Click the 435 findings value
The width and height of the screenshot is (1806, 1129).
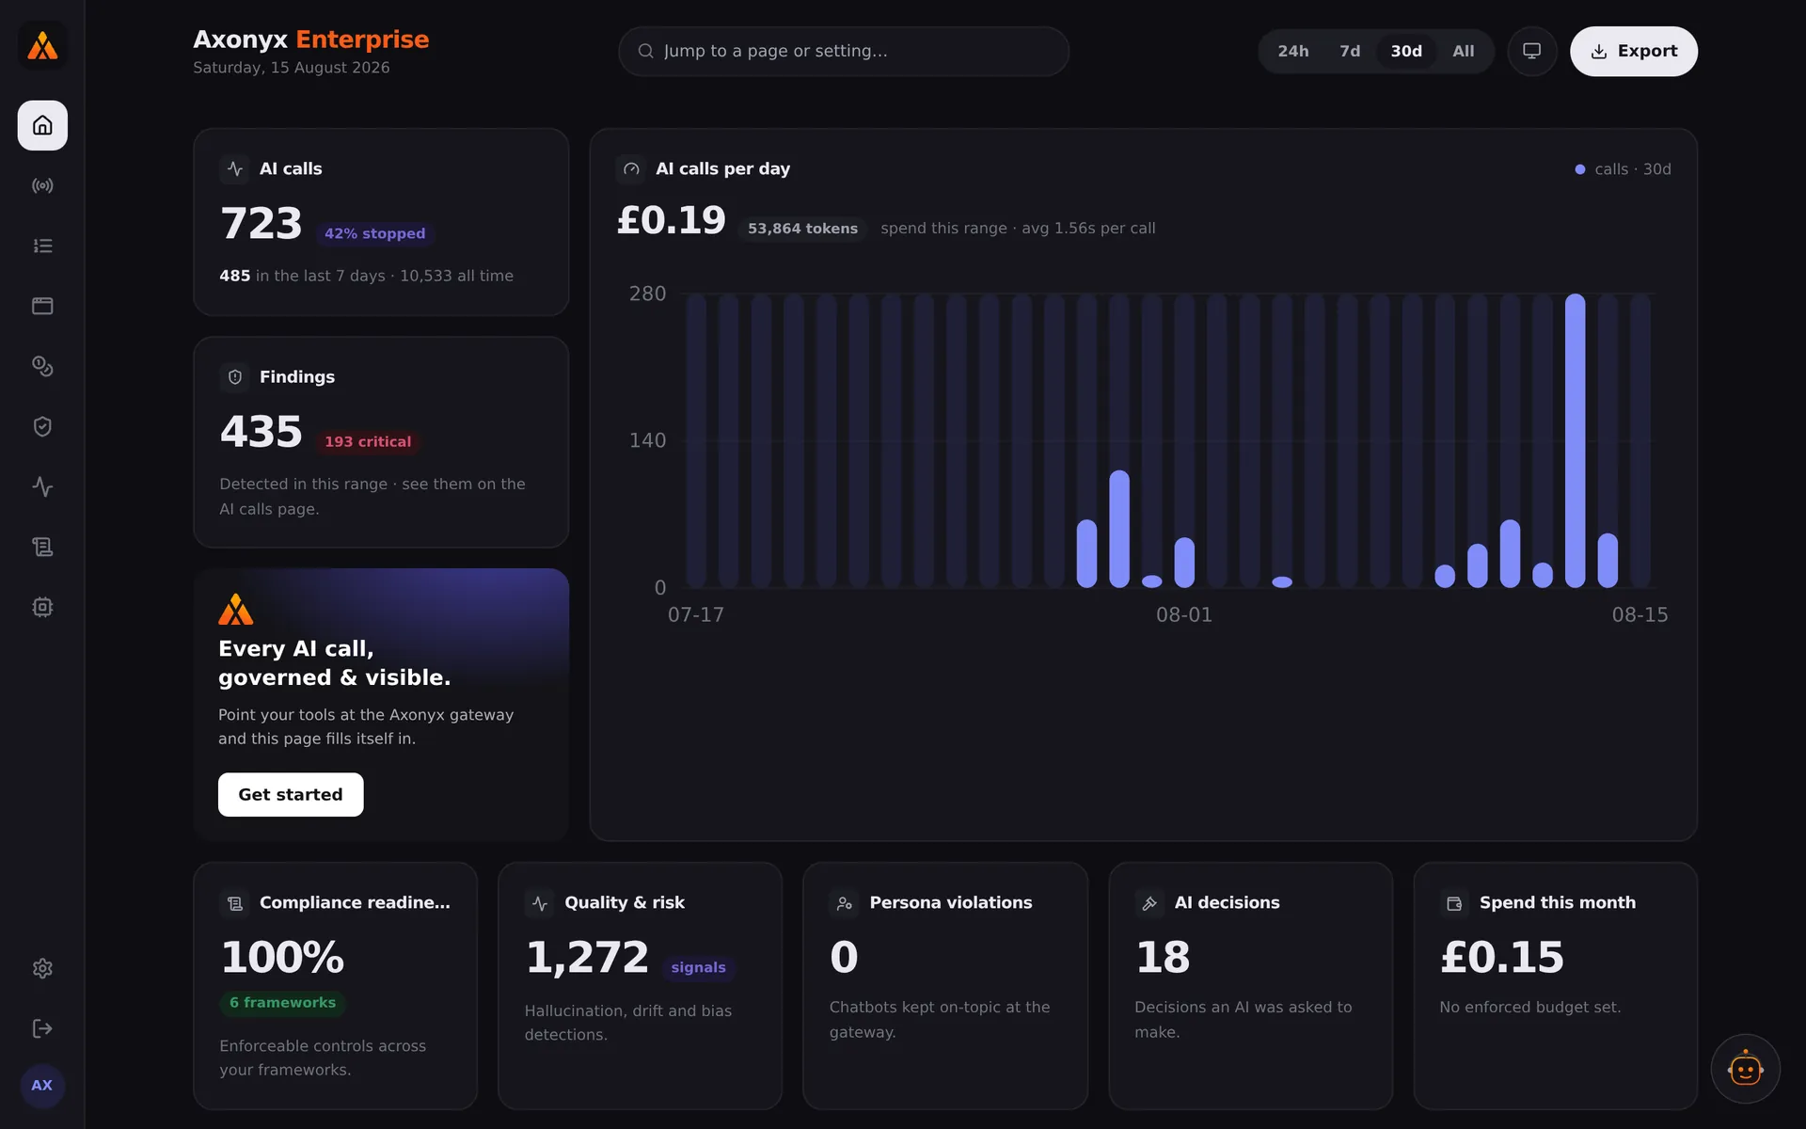pos(261,432)
